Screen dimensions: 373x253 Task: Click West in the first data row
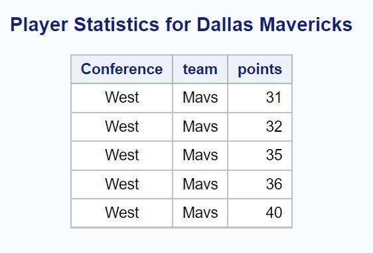point(122,97)
